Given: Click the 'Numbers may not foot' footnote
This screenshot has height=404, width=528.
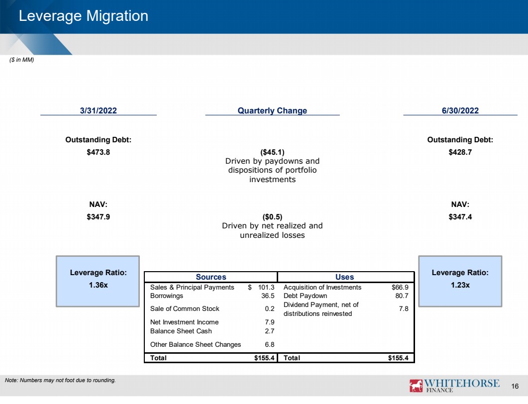Looking at the screenshot, I should (x=60, y=380).
